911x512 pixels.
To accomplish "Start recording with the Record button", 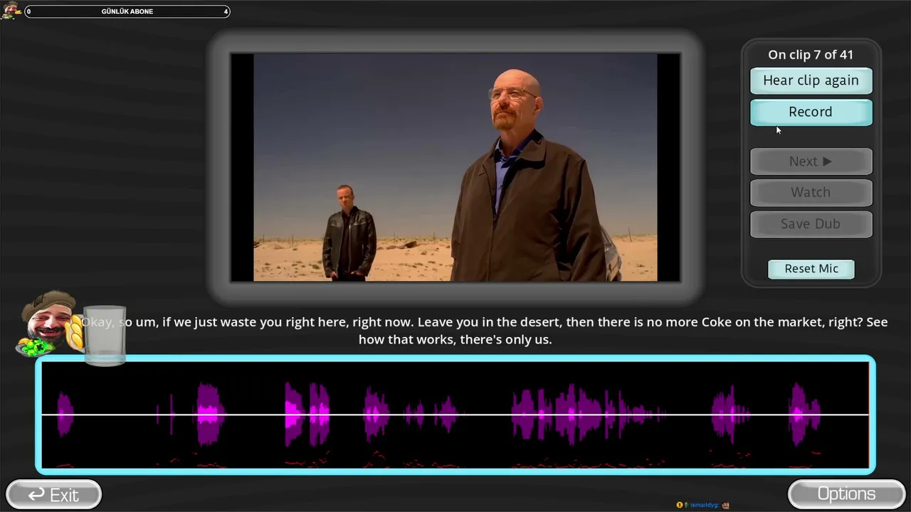I will [x=811, y=112].
